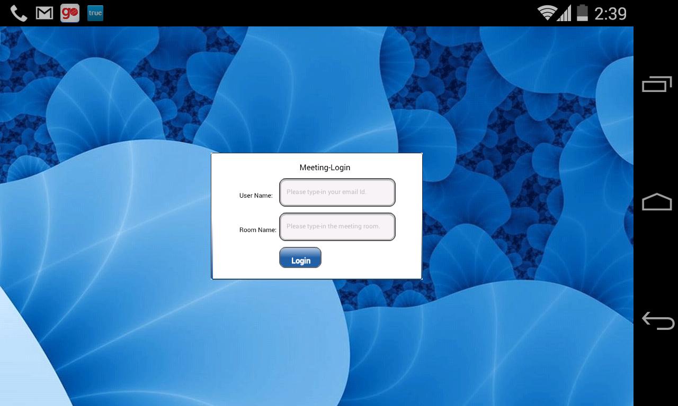Click the 'Meeting-Login' dialog title

click(x=325, y=168)
